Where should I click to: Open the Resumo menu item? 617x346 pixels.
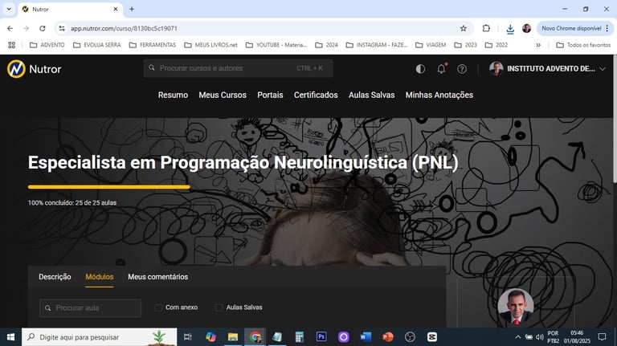[x=174, y=95]
